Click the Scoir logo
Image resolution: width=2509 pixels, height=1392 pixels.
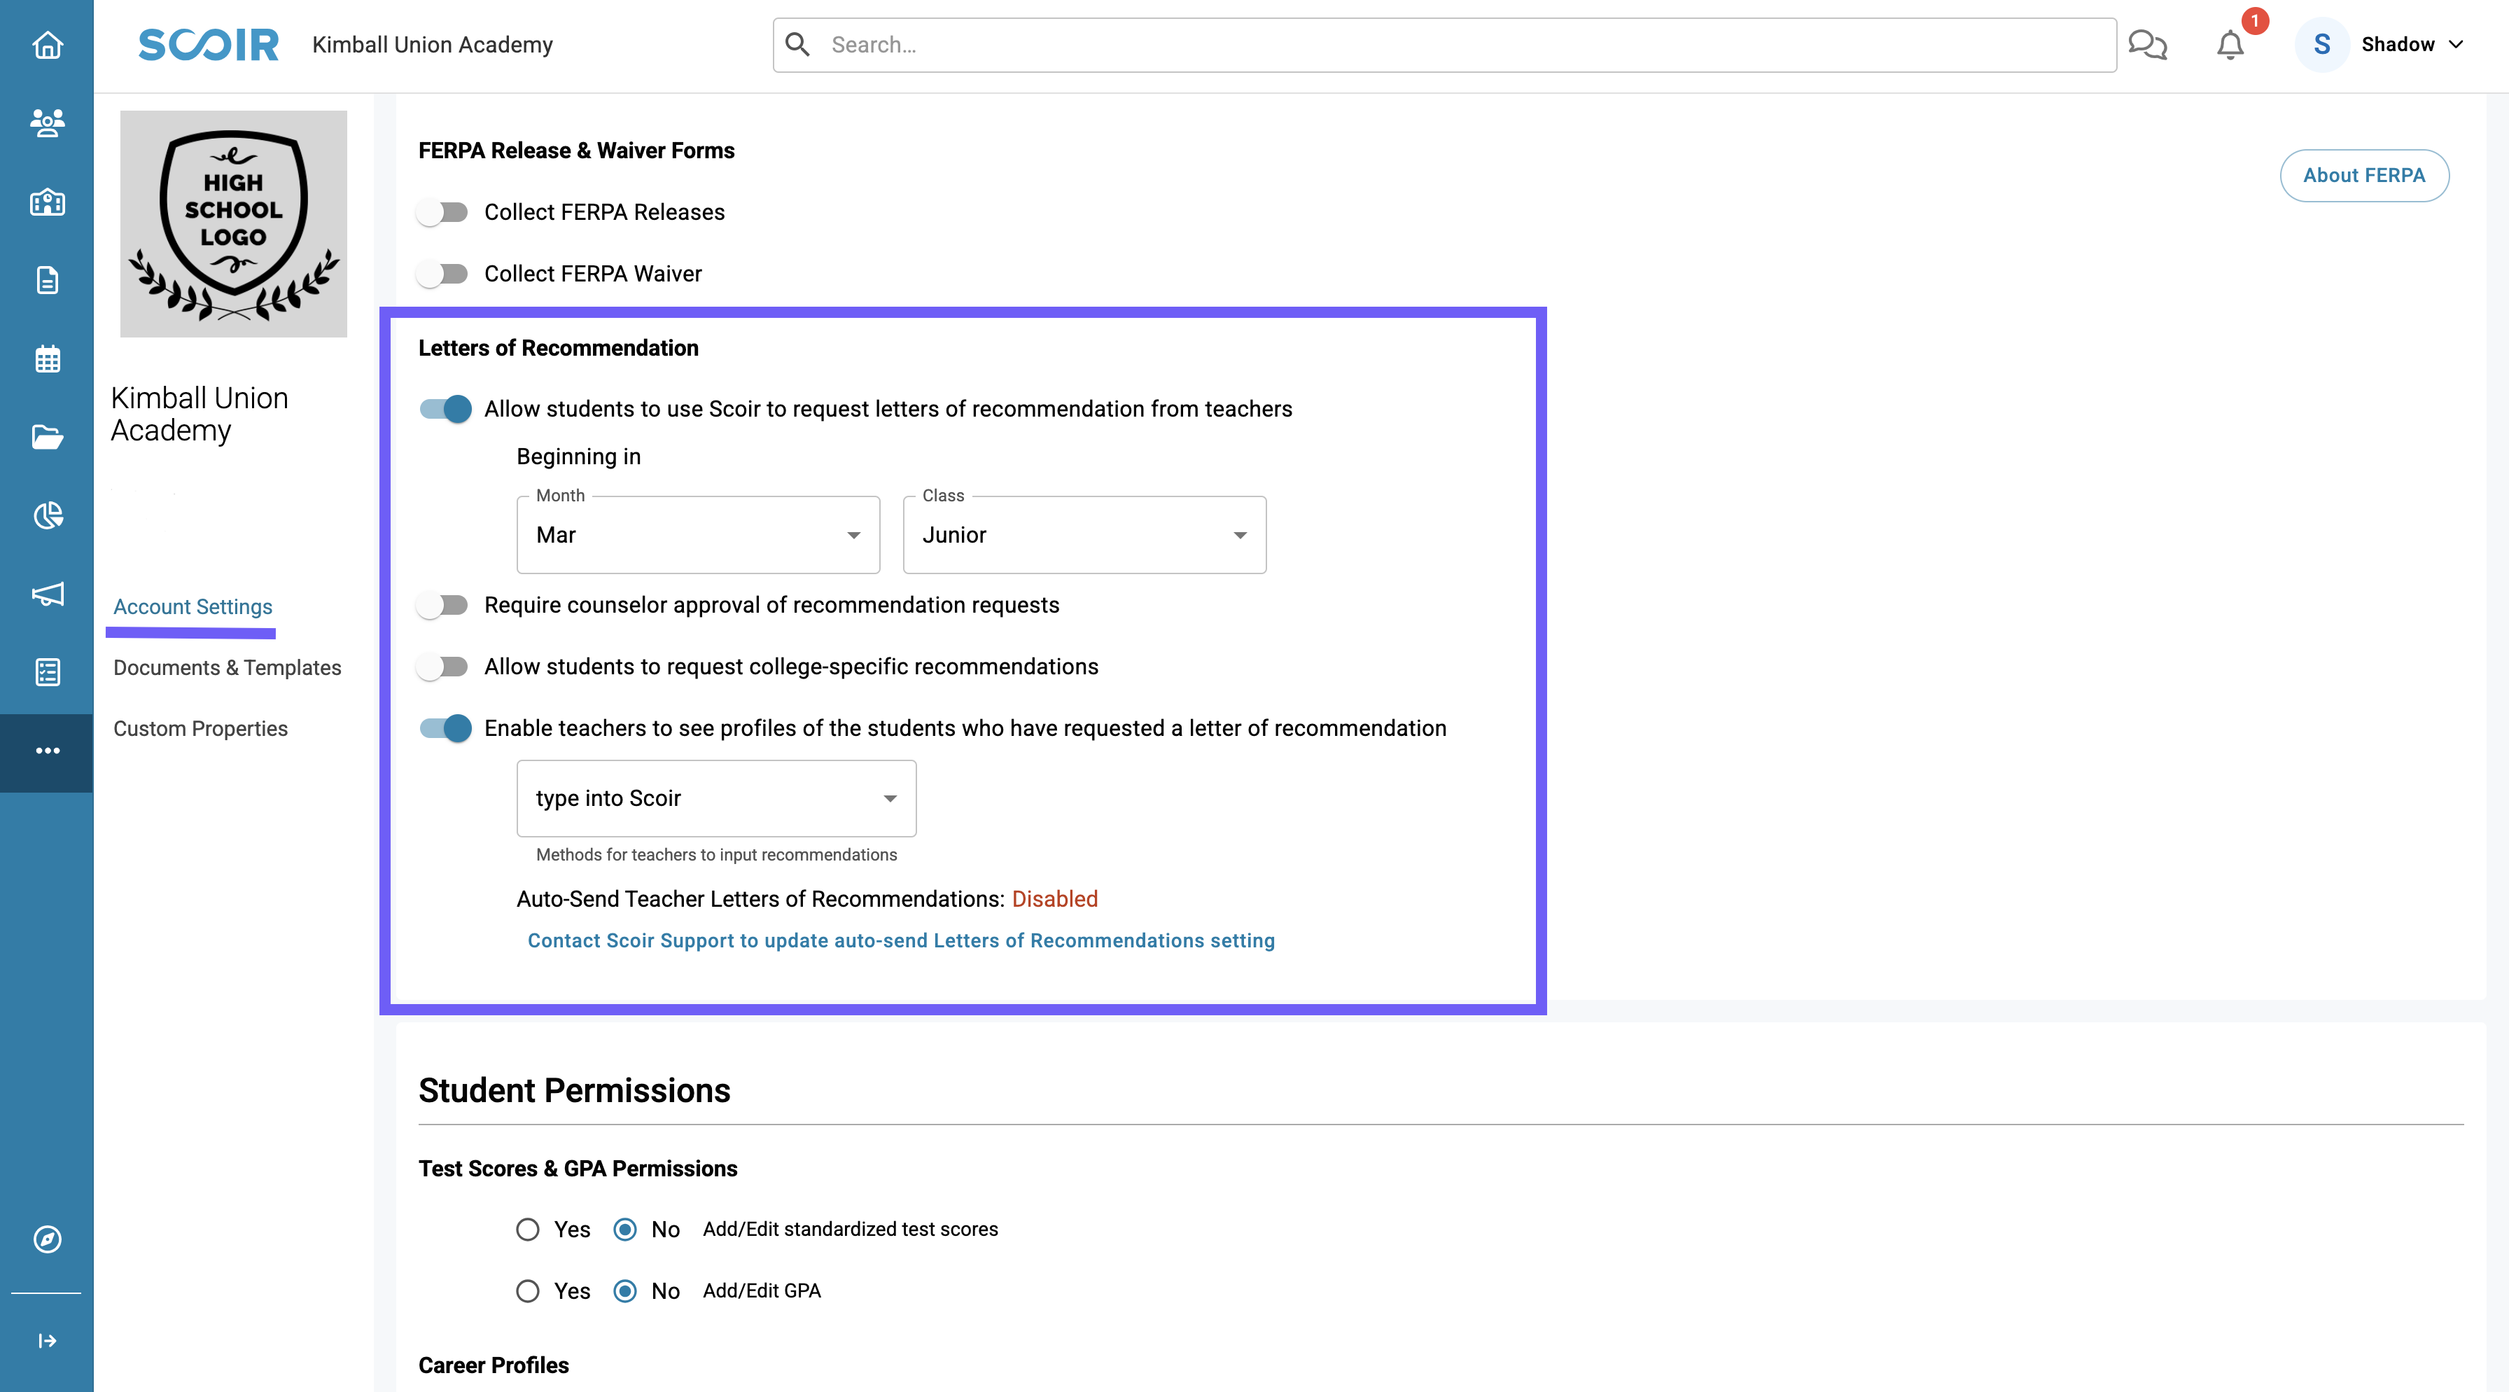click(209, 45)
